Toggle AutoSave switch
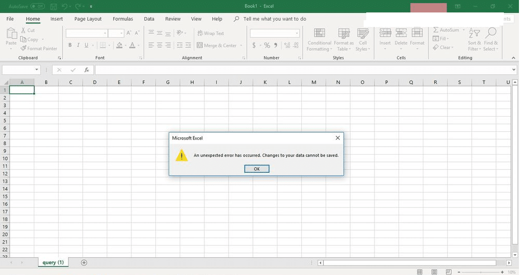 pos(37,6)
